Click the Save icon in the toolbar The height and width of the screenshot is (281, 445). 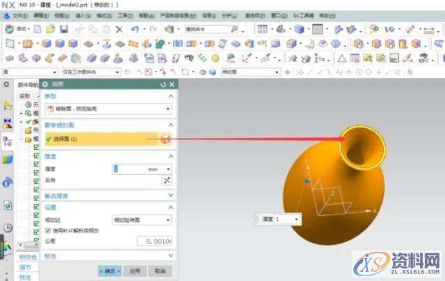coord(64,28)
